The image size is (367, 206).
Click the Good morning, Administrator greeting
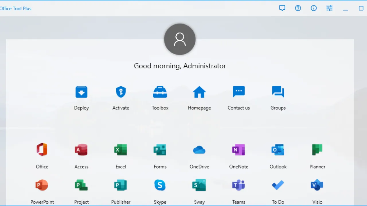point(180,66)
